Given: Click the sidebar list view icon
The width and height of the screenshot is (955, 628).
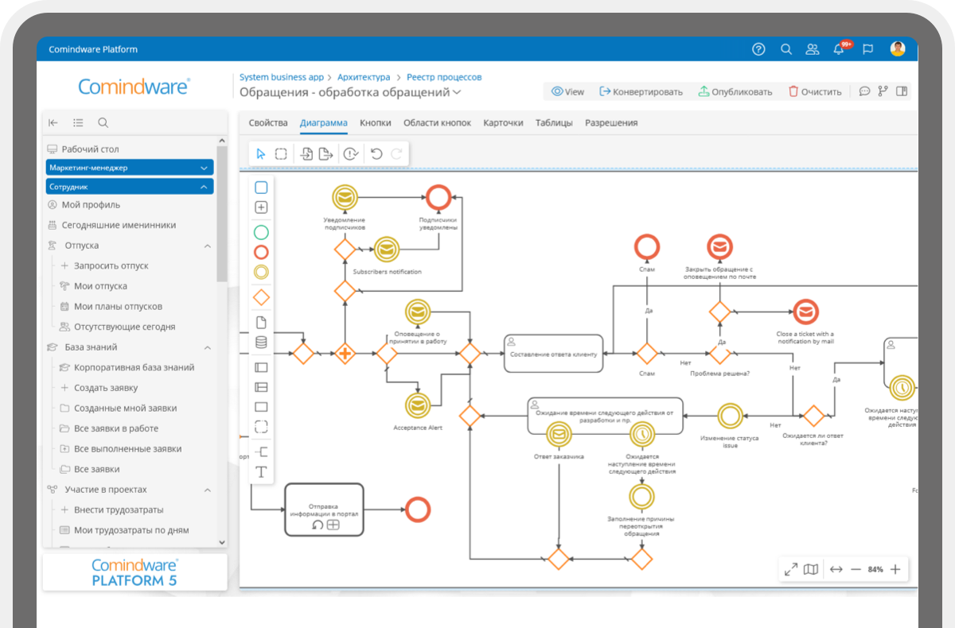Looking at the screenshot, I should [78, 122].
